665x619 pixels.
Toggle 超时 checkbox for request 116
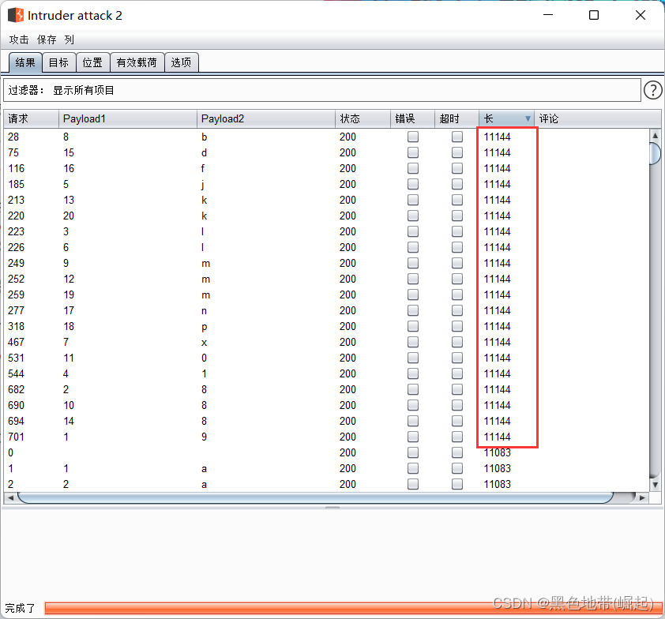pyautogui.click(x=457, y=168)
